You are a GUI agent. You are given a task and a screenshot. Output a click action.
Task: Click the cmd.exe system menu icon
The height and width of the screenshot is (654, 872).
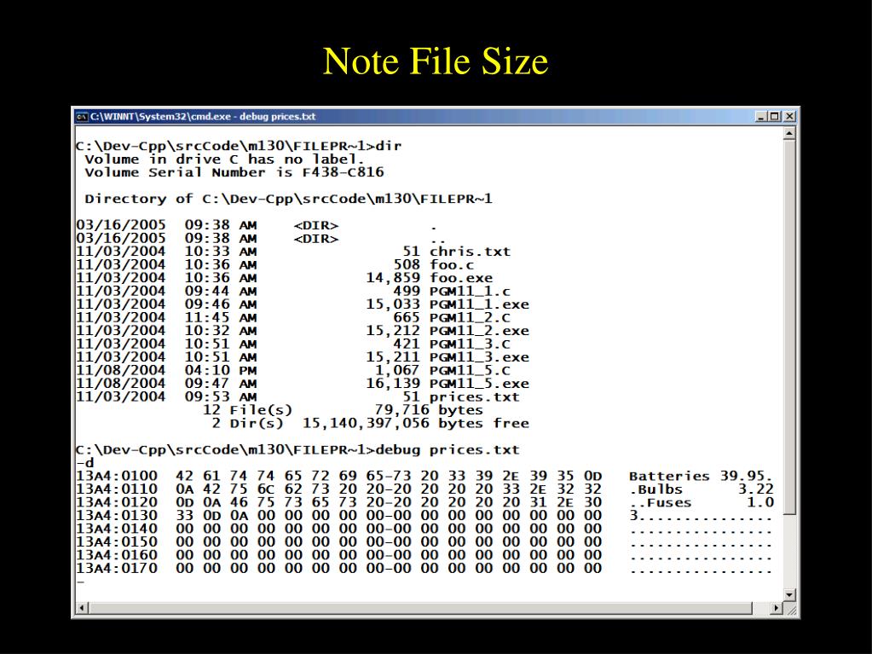point(82,117)
